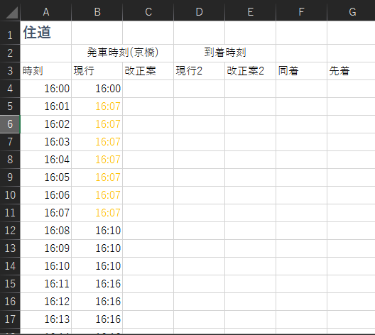This screenshot has height=335, width=375.
Task: Click 16:16 in row 15
Action: 97,284
